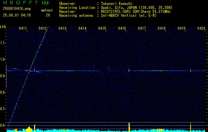Click the 1.1 kHz frequency label
This screenshot has height=132, width=208.
(x=3, y=43)
